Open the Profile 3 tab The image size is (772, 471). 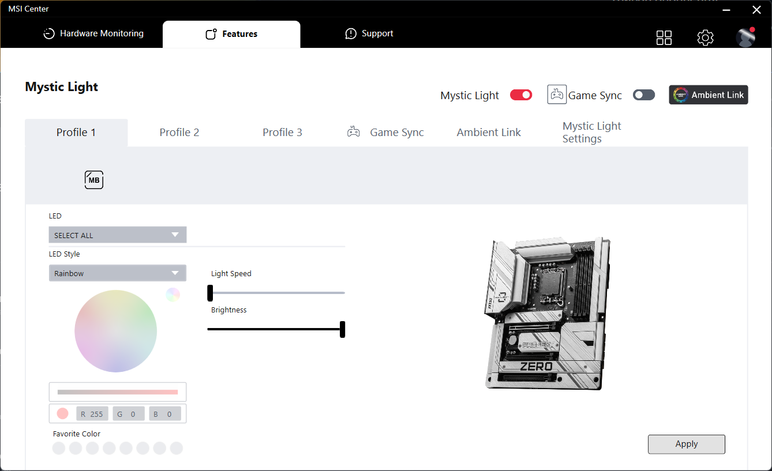pos(283,133)
